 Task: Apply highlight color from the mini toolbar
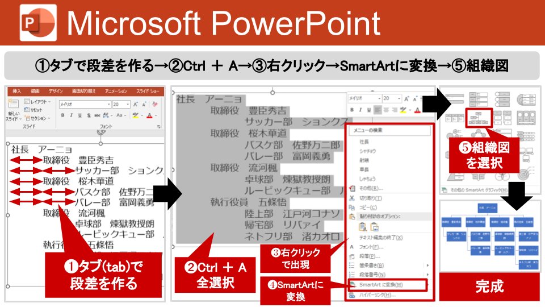(403, 110)
